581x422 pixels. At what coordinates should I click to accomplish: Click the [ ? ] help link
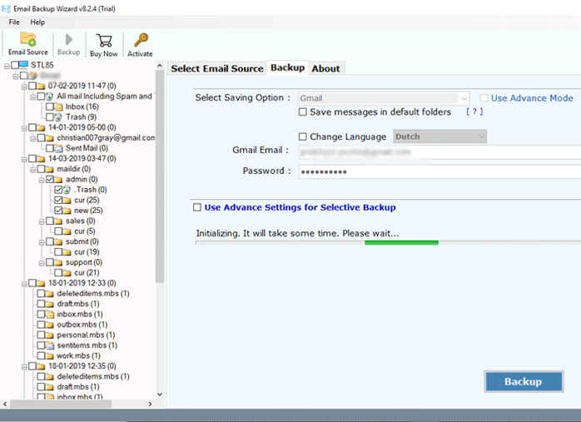pyautogui.click(x=474, y=112)
